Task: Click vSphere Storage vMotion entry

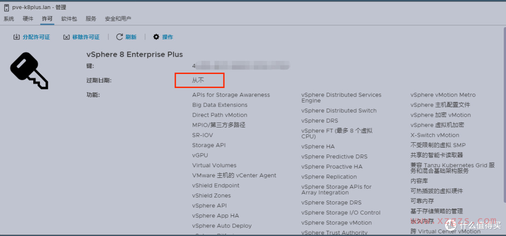Action: [336, 222]
